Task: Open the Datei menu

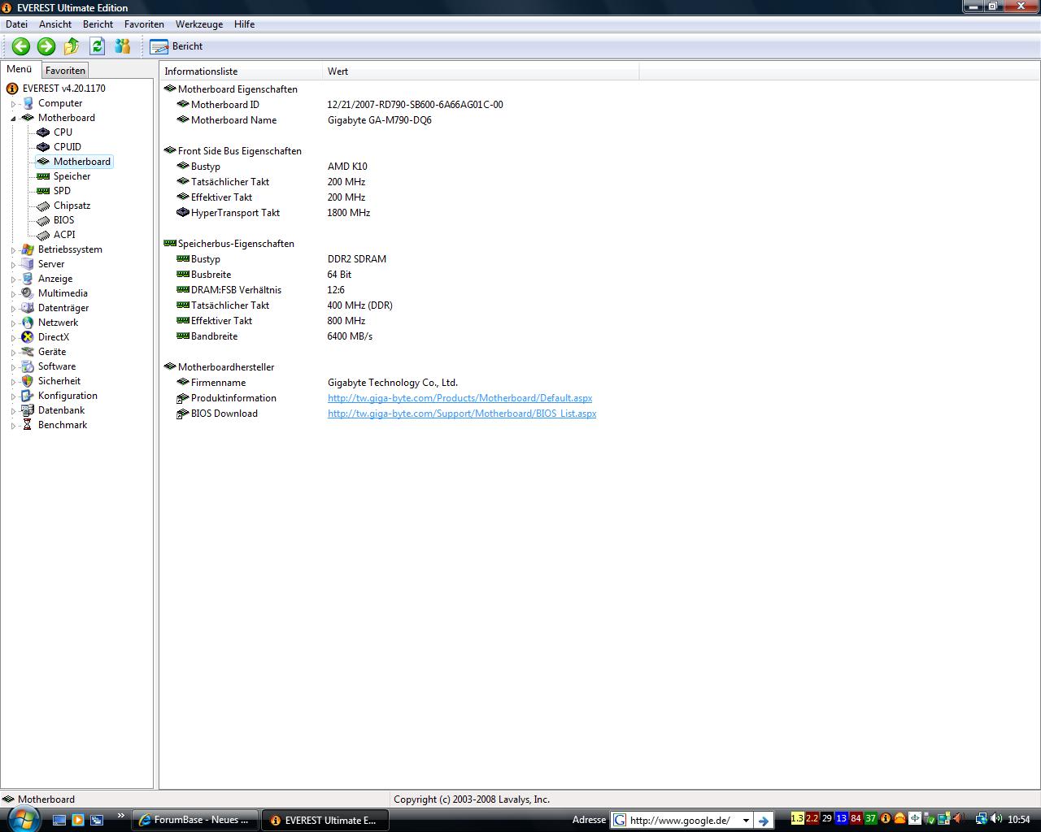Action: click(16, 24)
